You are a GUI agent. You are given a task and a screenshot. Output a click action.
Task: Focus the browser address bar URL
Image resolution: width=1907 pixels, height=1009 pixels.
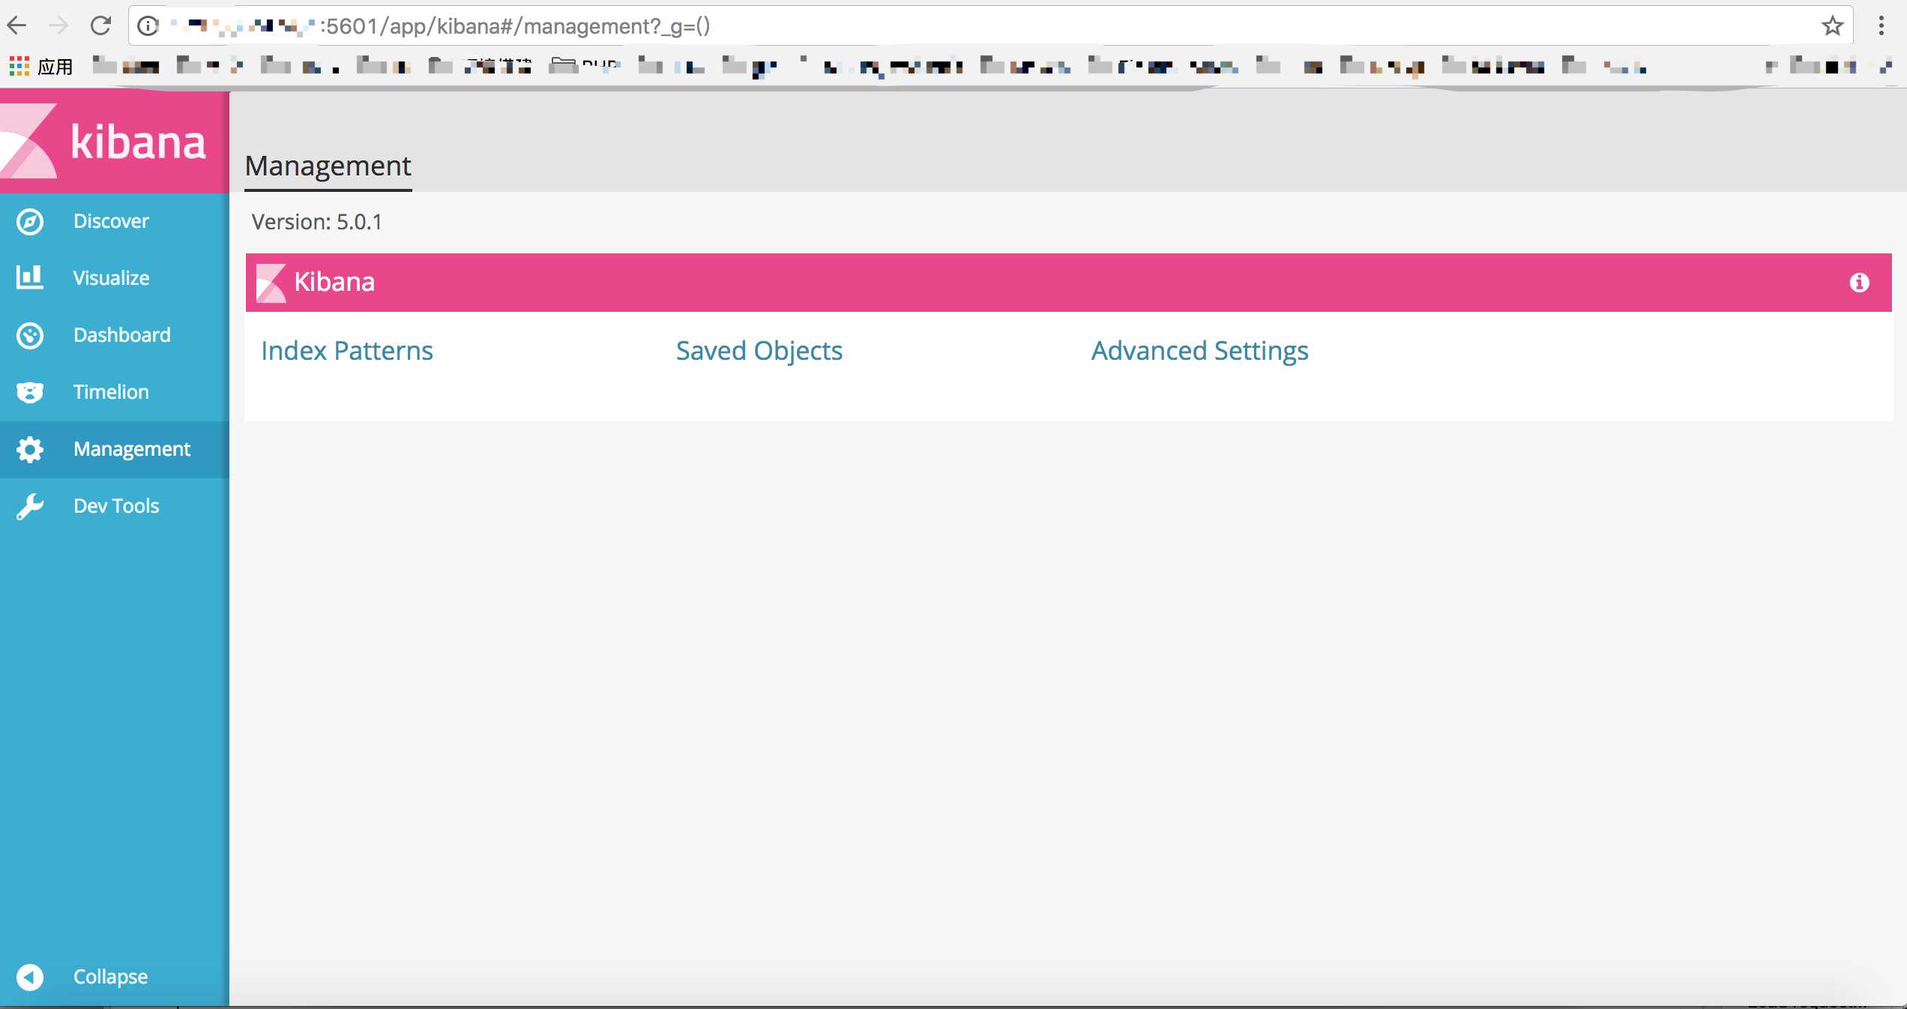pos(989,26)
